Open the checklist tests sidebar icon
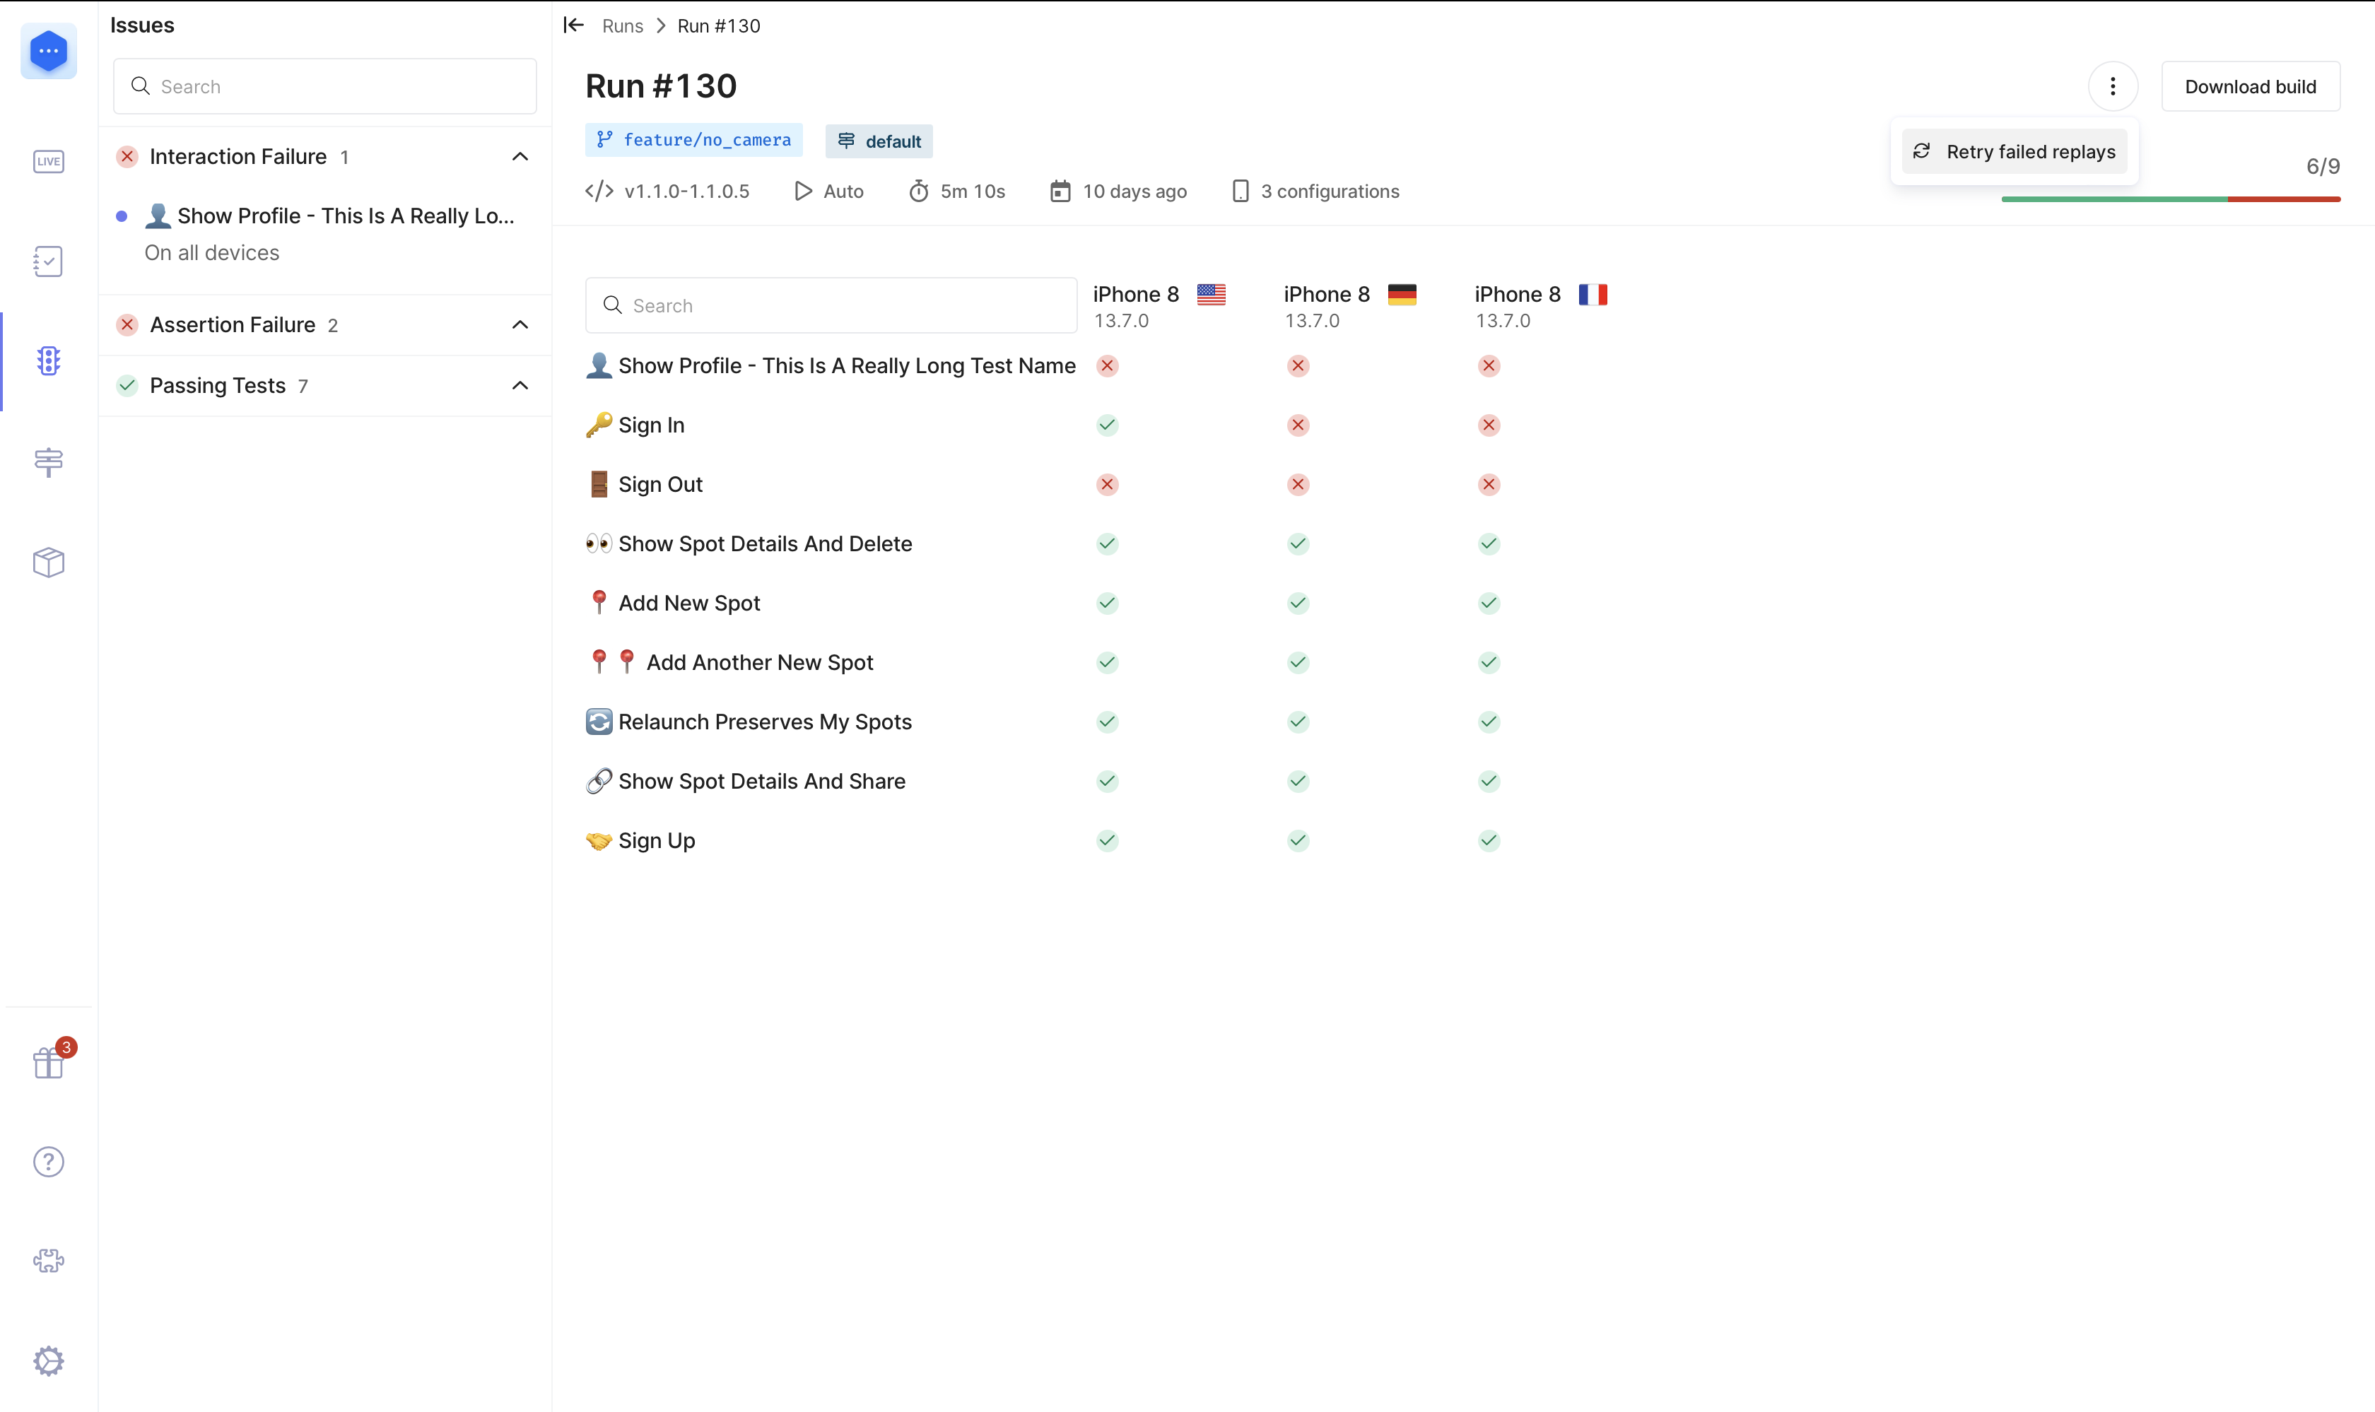The image size is (2375, 1412). point(49,261)
